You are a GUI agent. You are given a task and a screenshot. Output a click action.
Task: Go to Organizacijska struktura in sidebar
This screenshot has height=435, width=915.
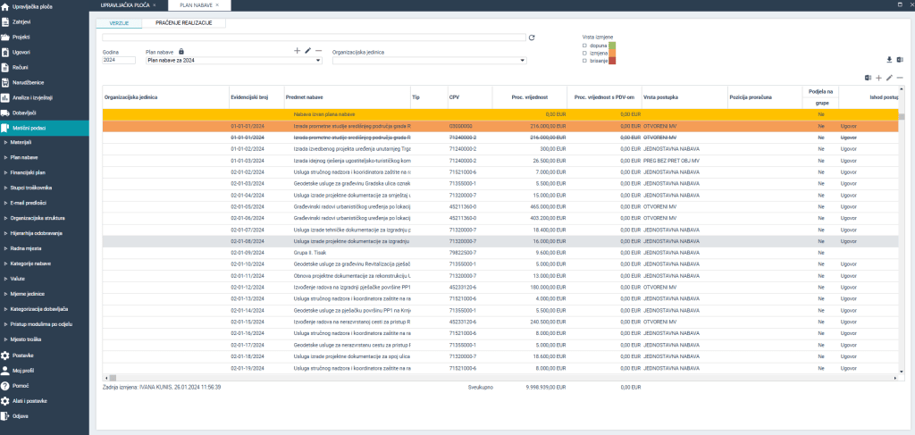[x=38, y=217]
